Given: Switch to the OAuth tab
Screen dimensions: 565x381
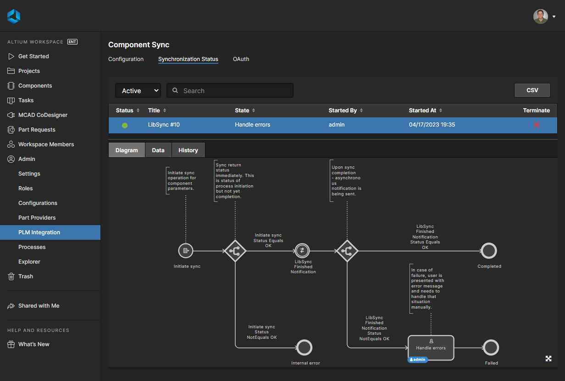Looking at the screenshot, I should 241,59.
